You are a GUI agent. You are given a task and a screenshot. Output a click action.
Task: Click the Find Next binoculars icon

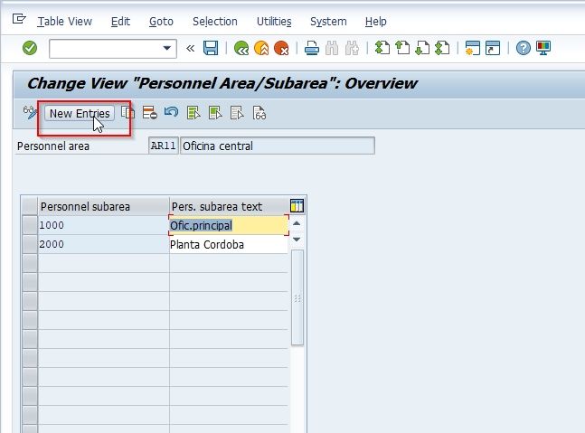(352, 49)
